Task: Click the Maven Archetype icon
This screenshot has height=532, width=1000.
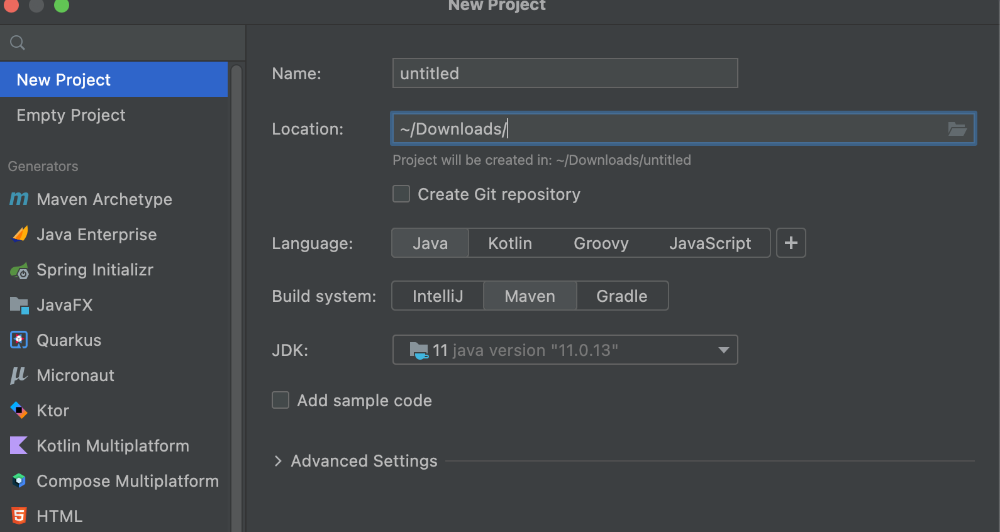Action: click(19, 199)
